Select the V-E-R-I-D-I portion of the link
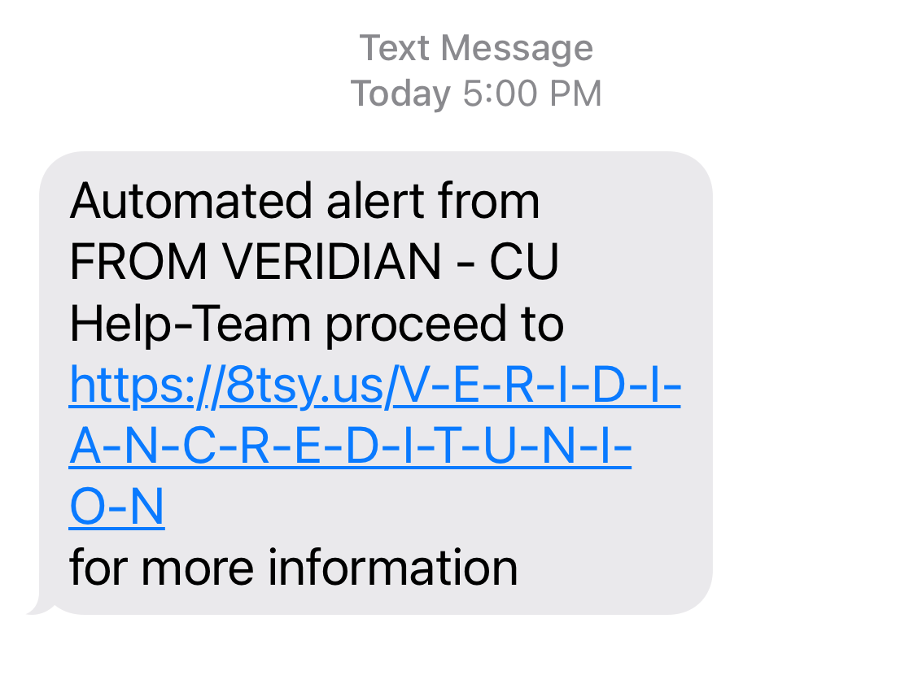This screenshot has height=697, width=918. click(537, 385)
